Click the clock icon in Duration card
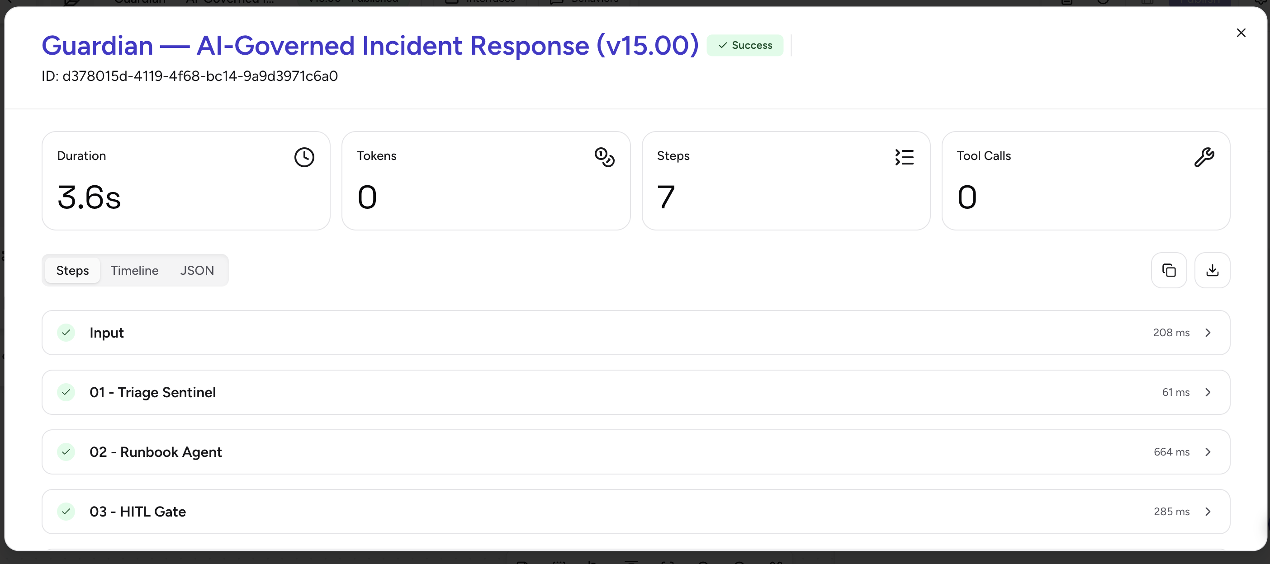Screen dimensions: 1270x564 [x=304, y=157]
